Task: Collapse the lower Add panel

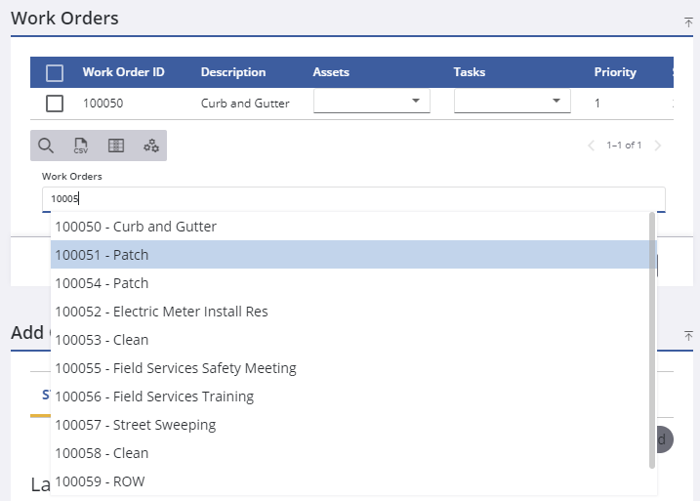Action: [x=688, y=335]
